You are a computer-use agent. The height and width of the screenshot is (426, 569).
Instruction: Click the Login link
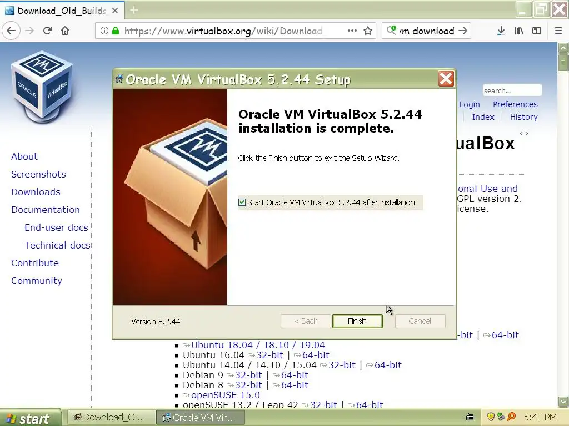coord(469,104)
